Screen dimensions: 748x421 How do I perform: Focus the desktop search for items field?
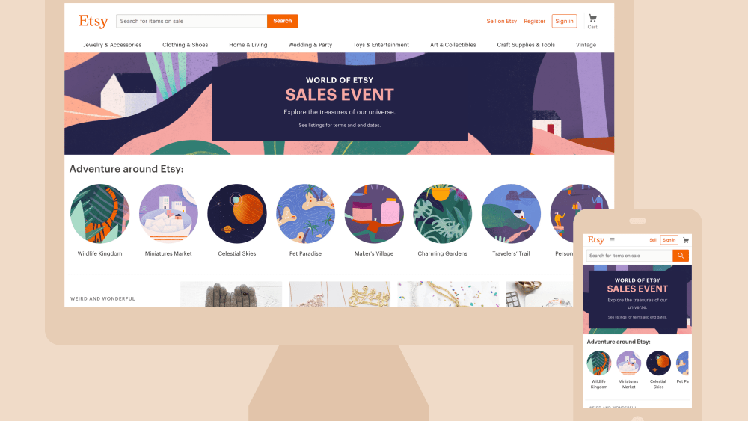[191, 21]
